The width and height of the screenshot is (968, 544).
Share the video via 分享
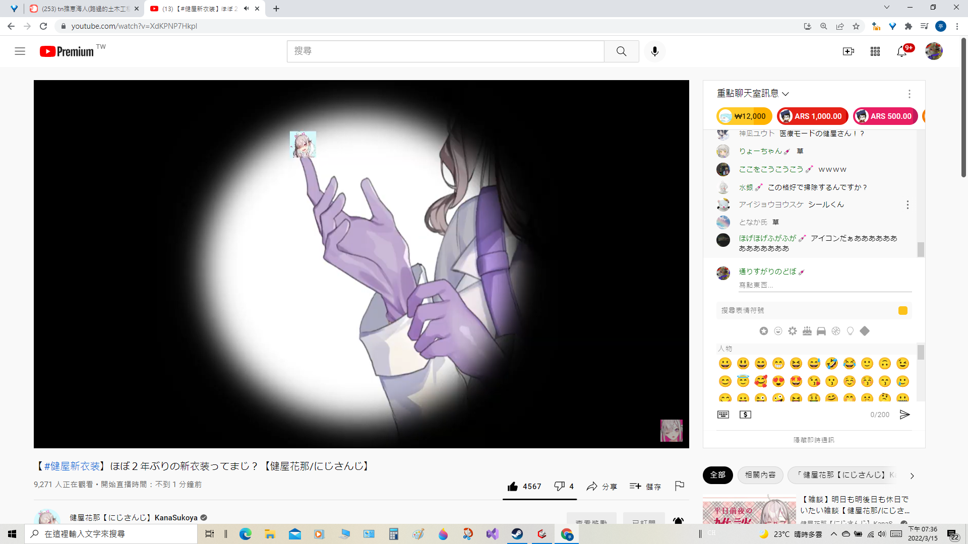[601, 486]
